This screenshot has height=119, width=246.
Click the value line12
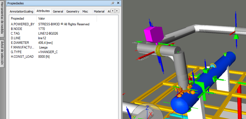(42, 38)
